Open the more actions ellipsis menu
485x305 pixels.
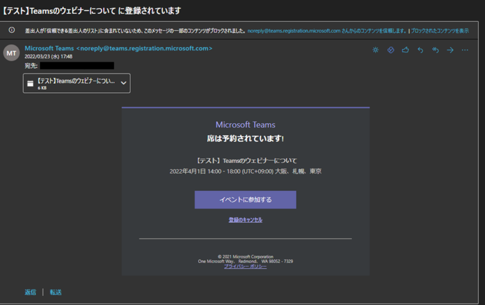465,50
